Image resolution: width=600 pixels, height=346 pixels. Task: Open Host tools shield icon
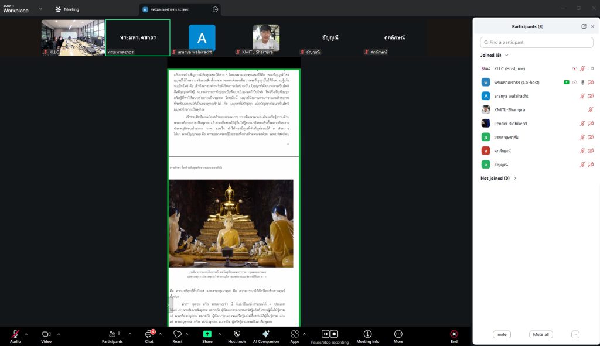click(x=237, y=334)
